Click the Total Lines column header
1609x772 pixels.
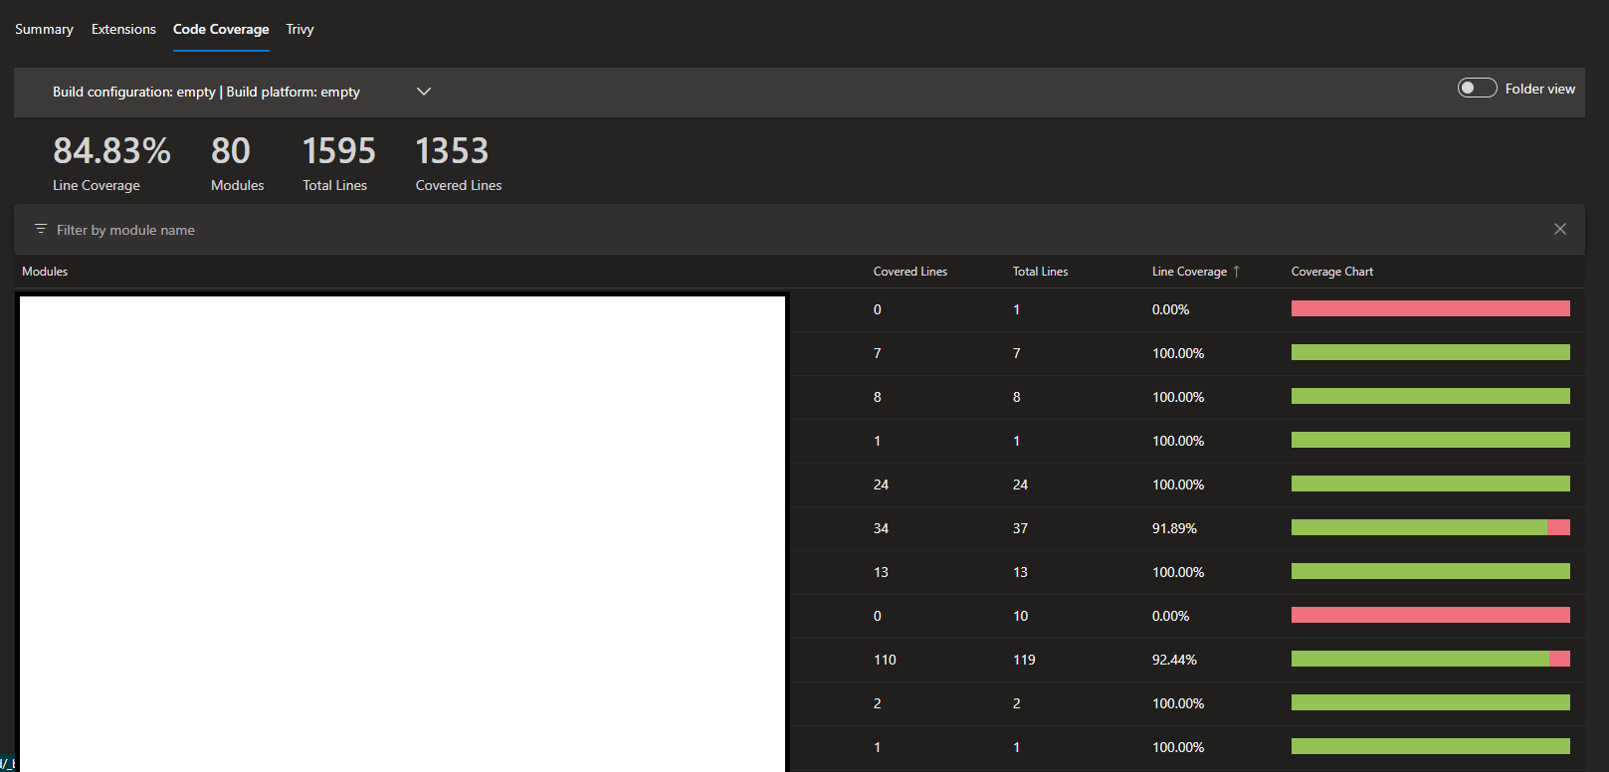point(1040,271)
